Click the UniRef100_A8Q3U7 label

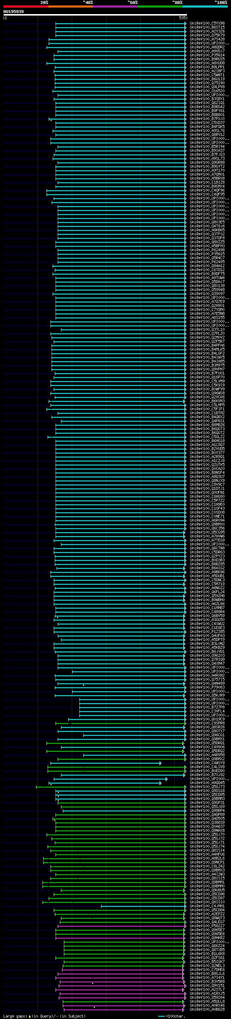tap(207, 477)
